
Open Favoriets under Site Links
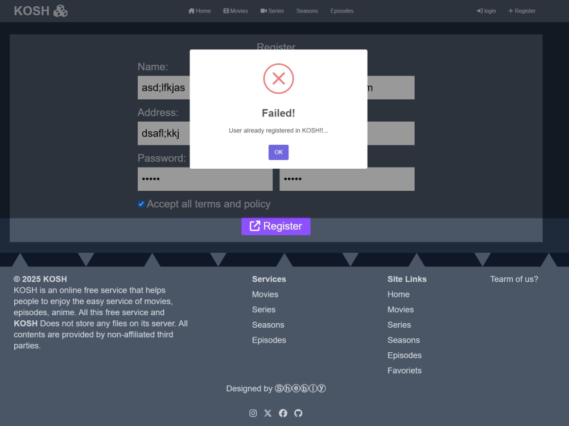405,370
